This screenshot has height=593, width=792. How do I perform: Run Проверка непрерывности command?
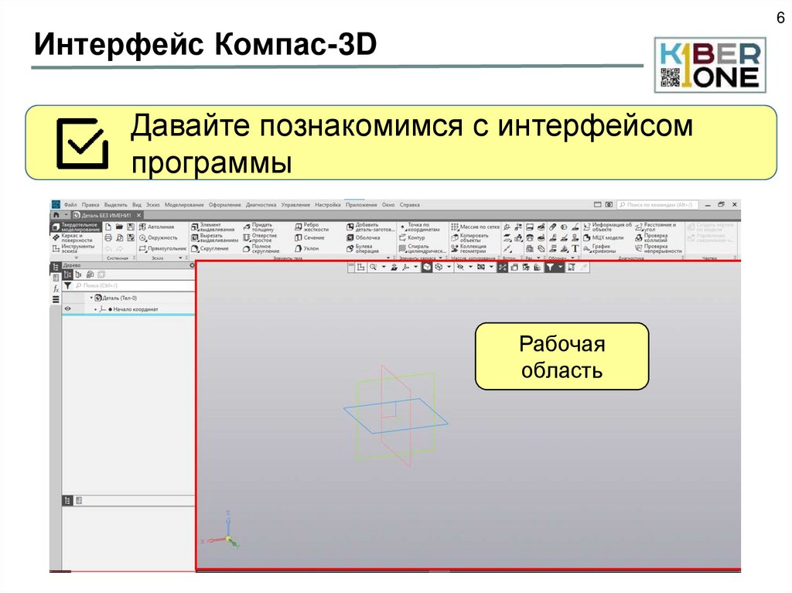coord(659,248)
